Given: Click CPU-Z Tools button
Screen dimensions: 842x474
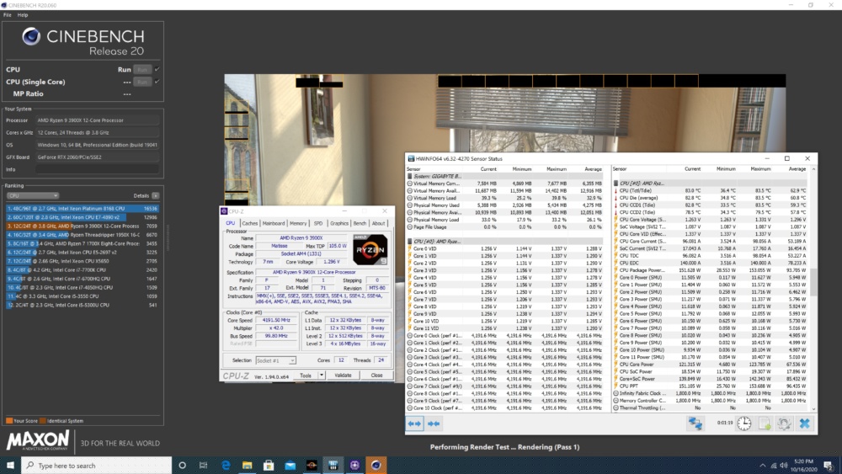Looking at the screenshot, I should (306, 375).
